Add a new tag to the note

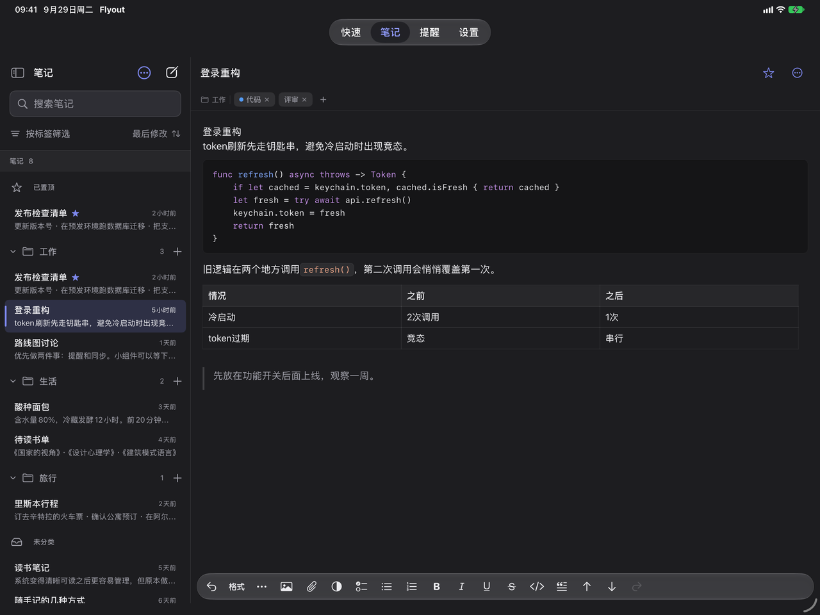point(324,100)
